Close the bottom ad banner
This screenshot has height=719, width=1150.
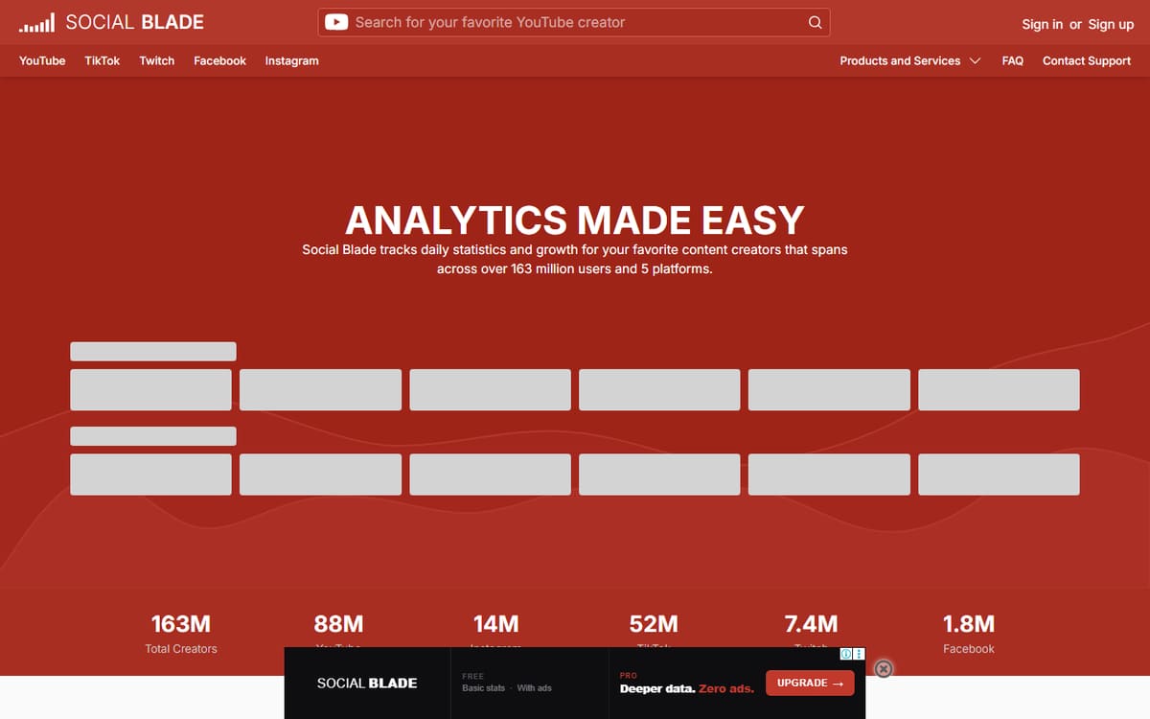[x=884, y=669]
